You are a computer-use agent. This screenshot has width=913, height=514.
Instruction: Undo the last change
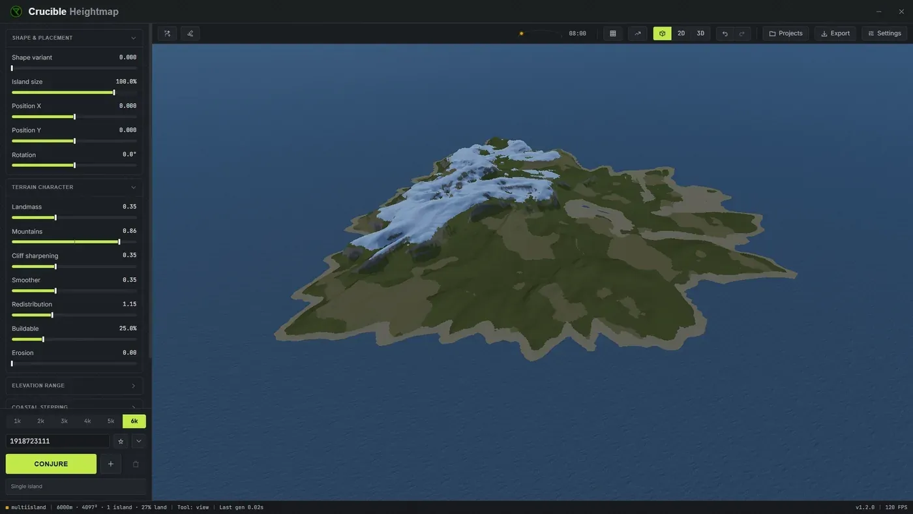click(x=725, y=33)
